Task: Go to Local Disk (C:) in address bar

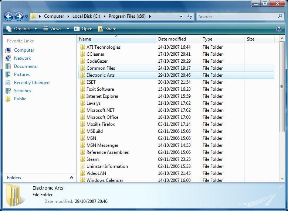Action: click(x=86, y=16)
